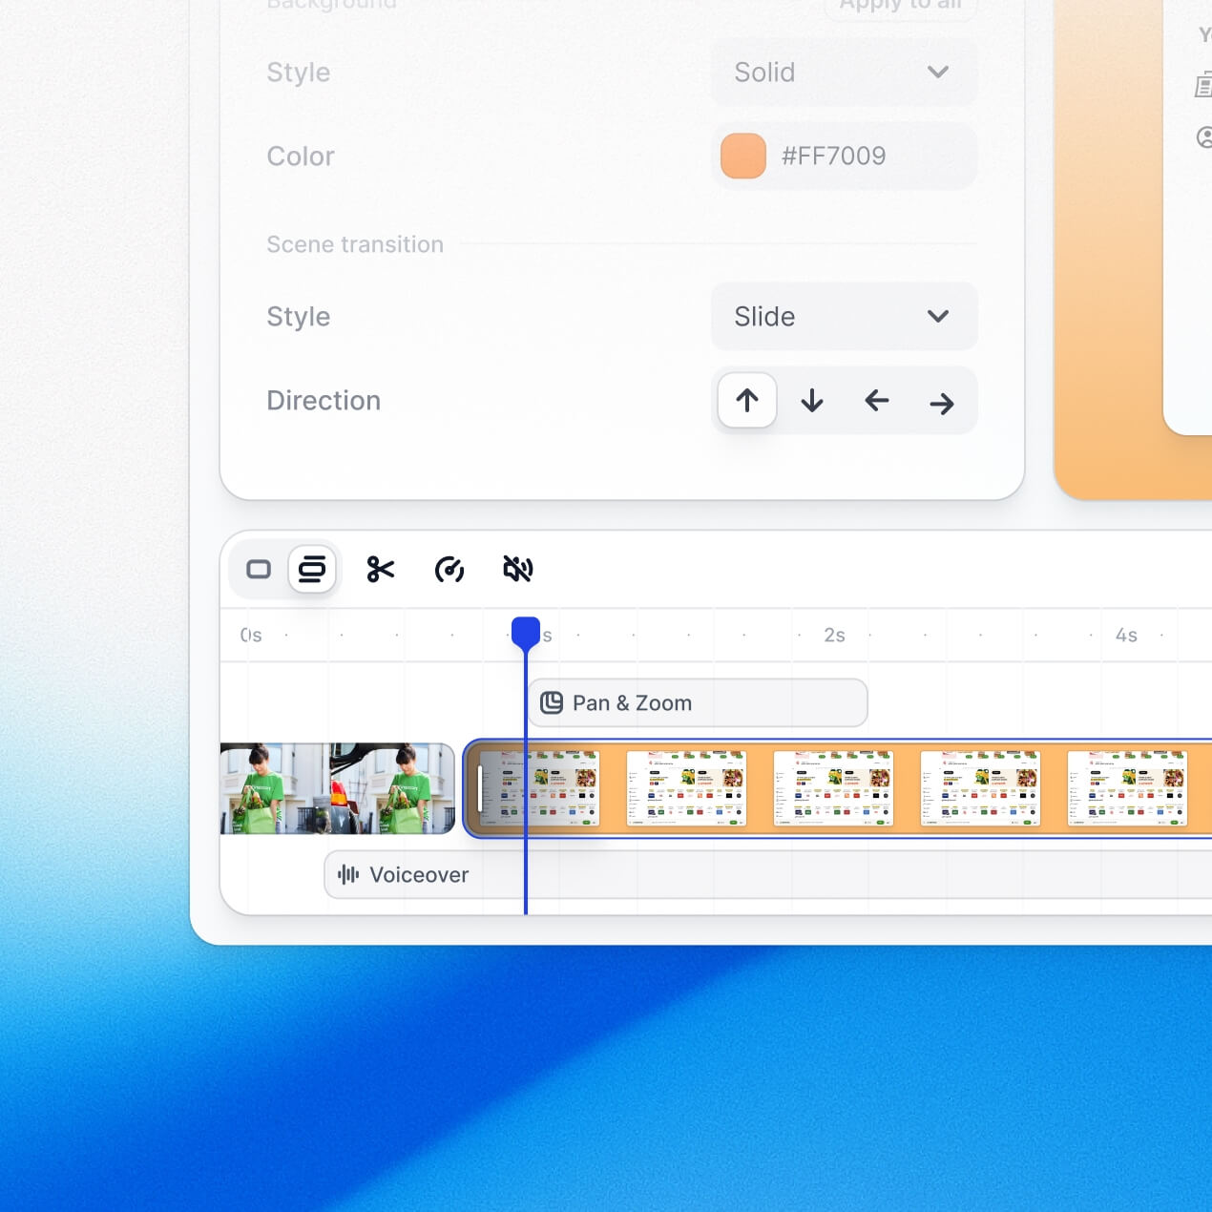This screenshot has width=1212, height=1212.
Task: Click the blue playhead marker handle
Action: tap(526, 633)
